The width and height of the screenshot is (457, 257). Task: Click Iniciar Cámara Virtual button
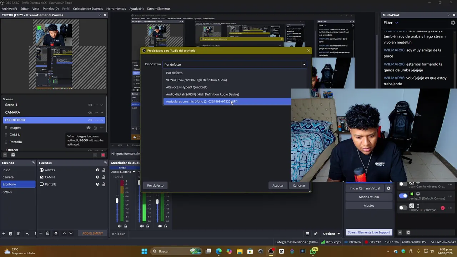365,188
